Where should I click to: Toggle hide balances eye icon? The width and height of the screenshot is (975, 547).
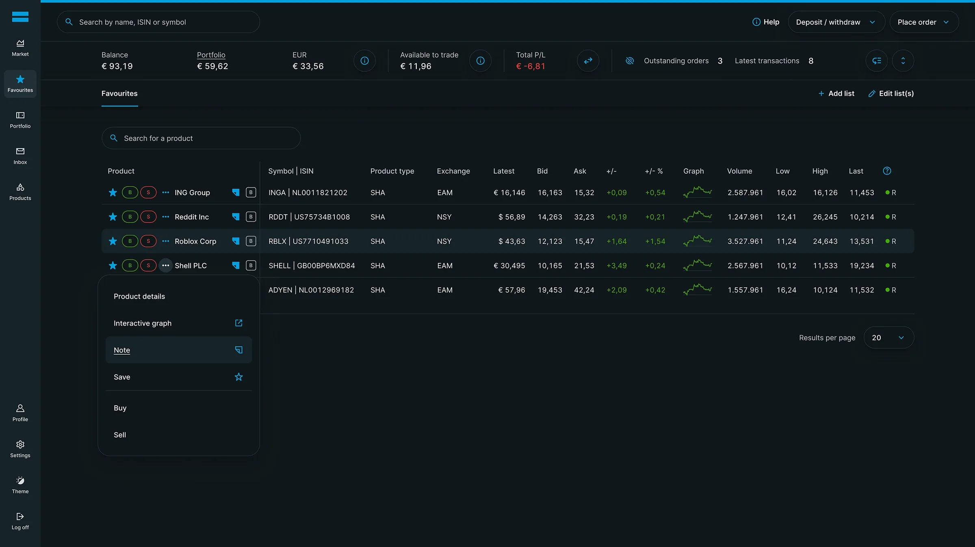(630, 60)
